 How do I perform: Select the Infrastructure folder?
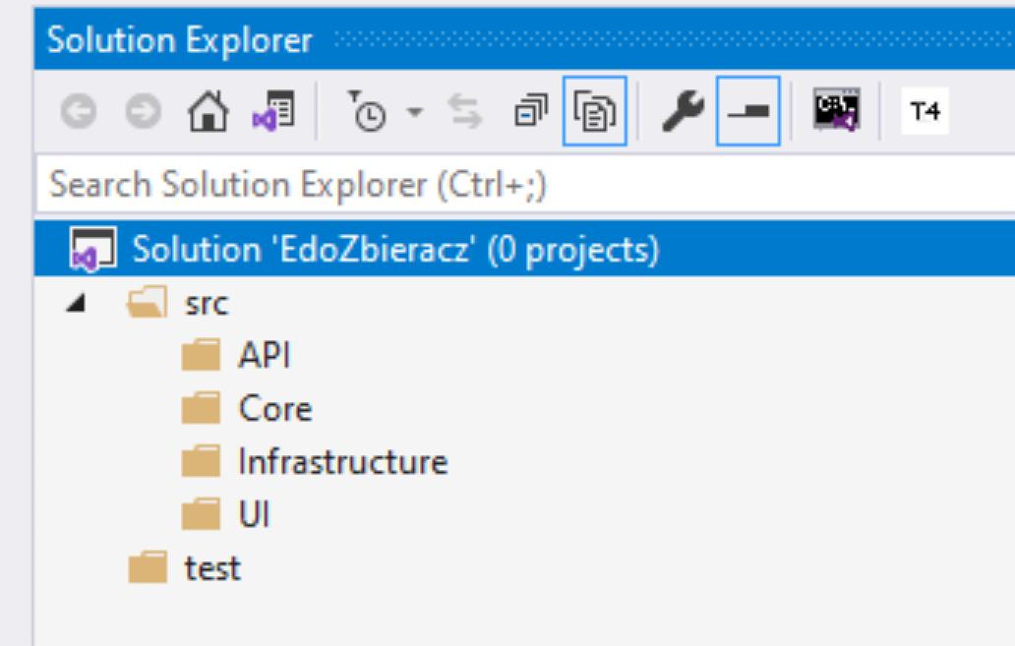click(342, 461)
